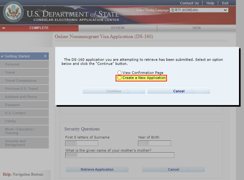This screenshot has height=180, width=244.
Task: Open Address and Phone section
Action: (x=24, y=97)
